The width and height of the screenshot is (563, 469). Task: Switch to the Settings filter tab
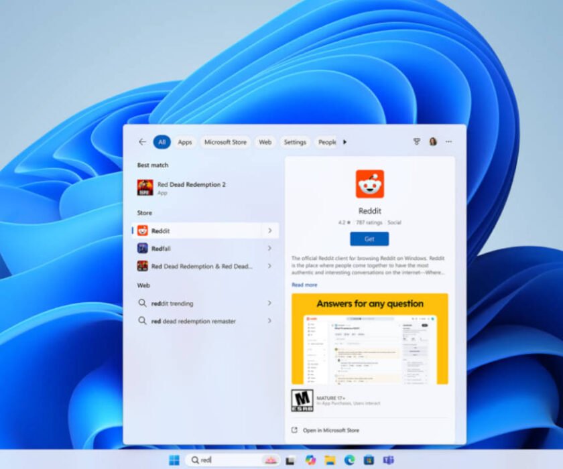click(x=295, y=142)
